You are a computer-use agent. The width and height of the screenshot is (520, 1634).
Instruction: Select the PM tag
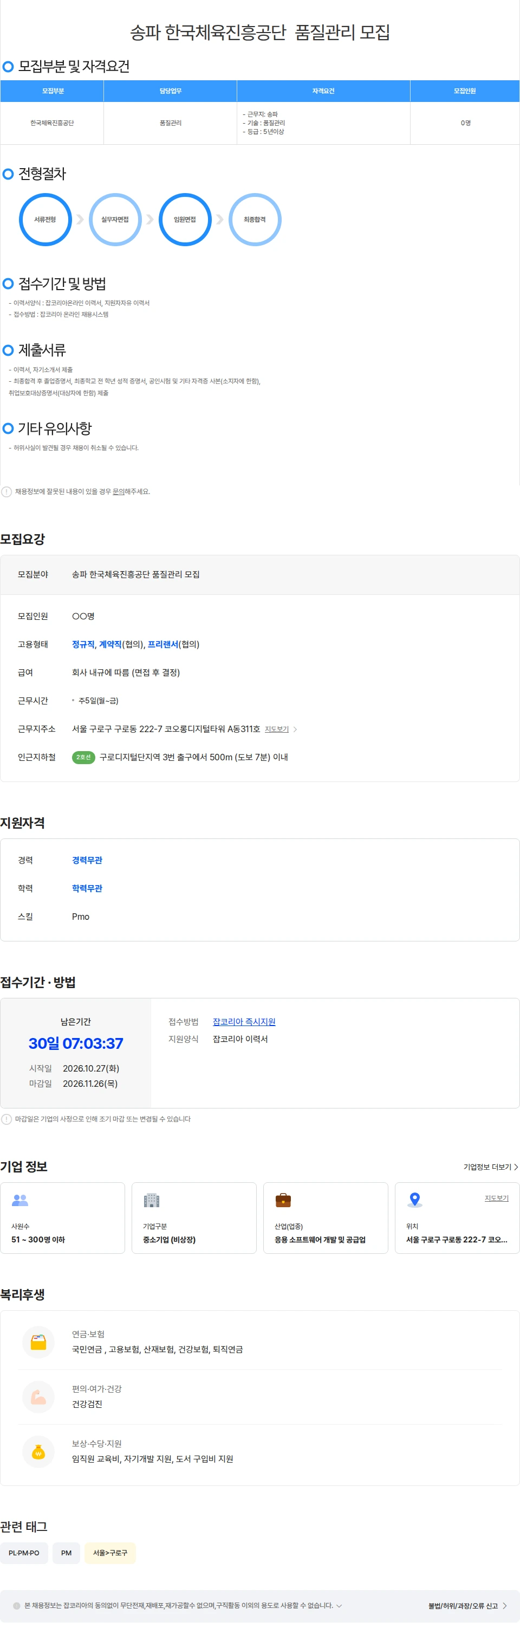point(67,1553)
